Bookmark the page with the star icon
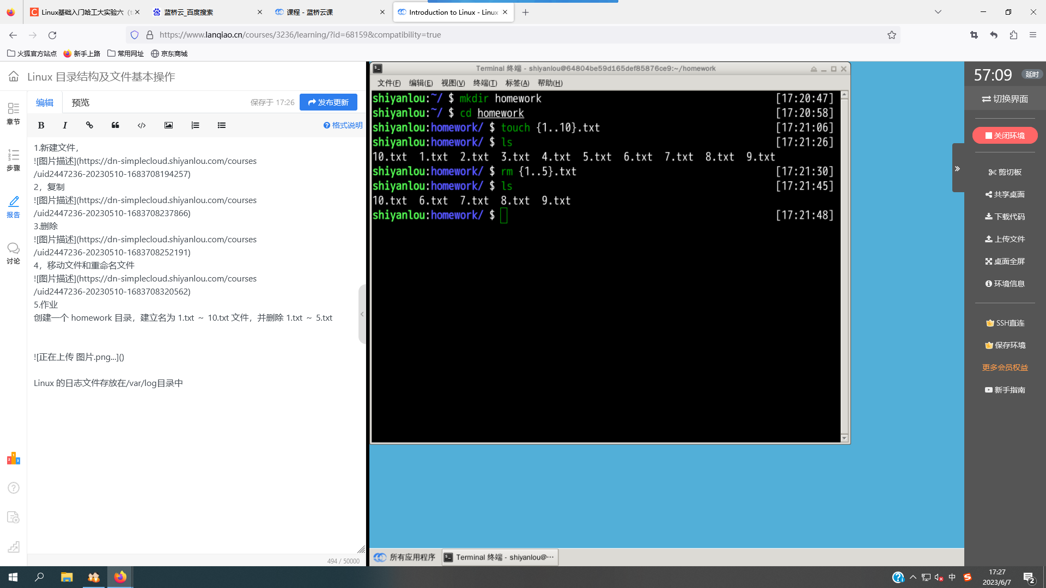Viewport: 1046px width, 588px height. pos(892,35)
